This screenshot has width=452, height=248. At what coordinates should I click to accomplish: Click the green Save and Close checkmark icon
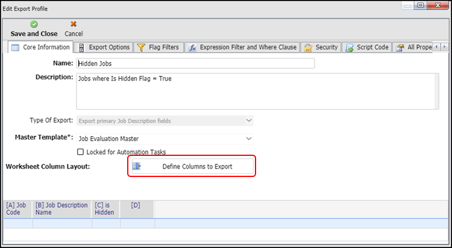[x=34, y=24]
